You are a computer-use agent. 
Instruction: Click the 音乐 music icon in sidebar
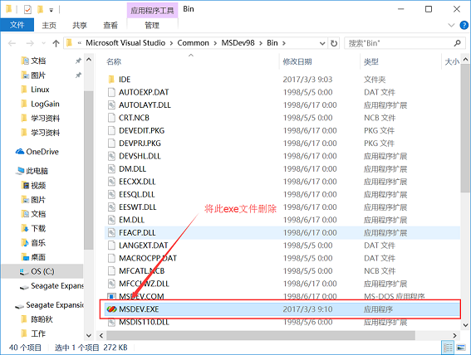(x=25, y=242)
